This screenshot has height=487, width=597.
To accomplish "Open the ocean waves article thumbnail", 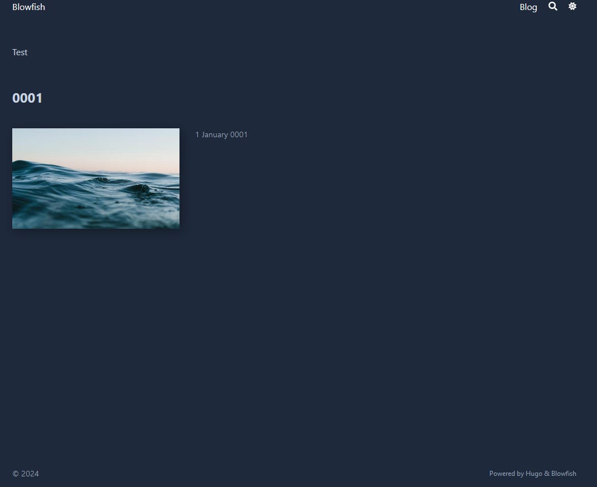I will [x=95, y=179].
